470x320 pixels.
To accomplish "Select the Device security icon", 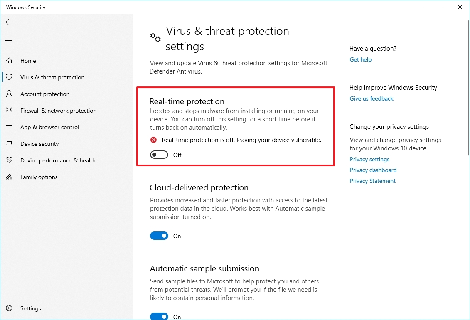I will click(x=9, y=143).
